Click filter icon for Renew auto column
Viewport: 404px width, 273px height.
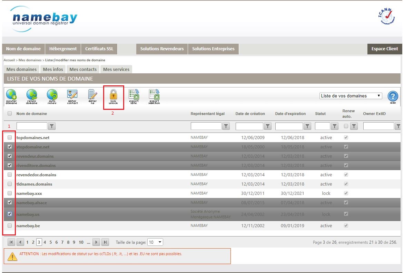(354, 126)
